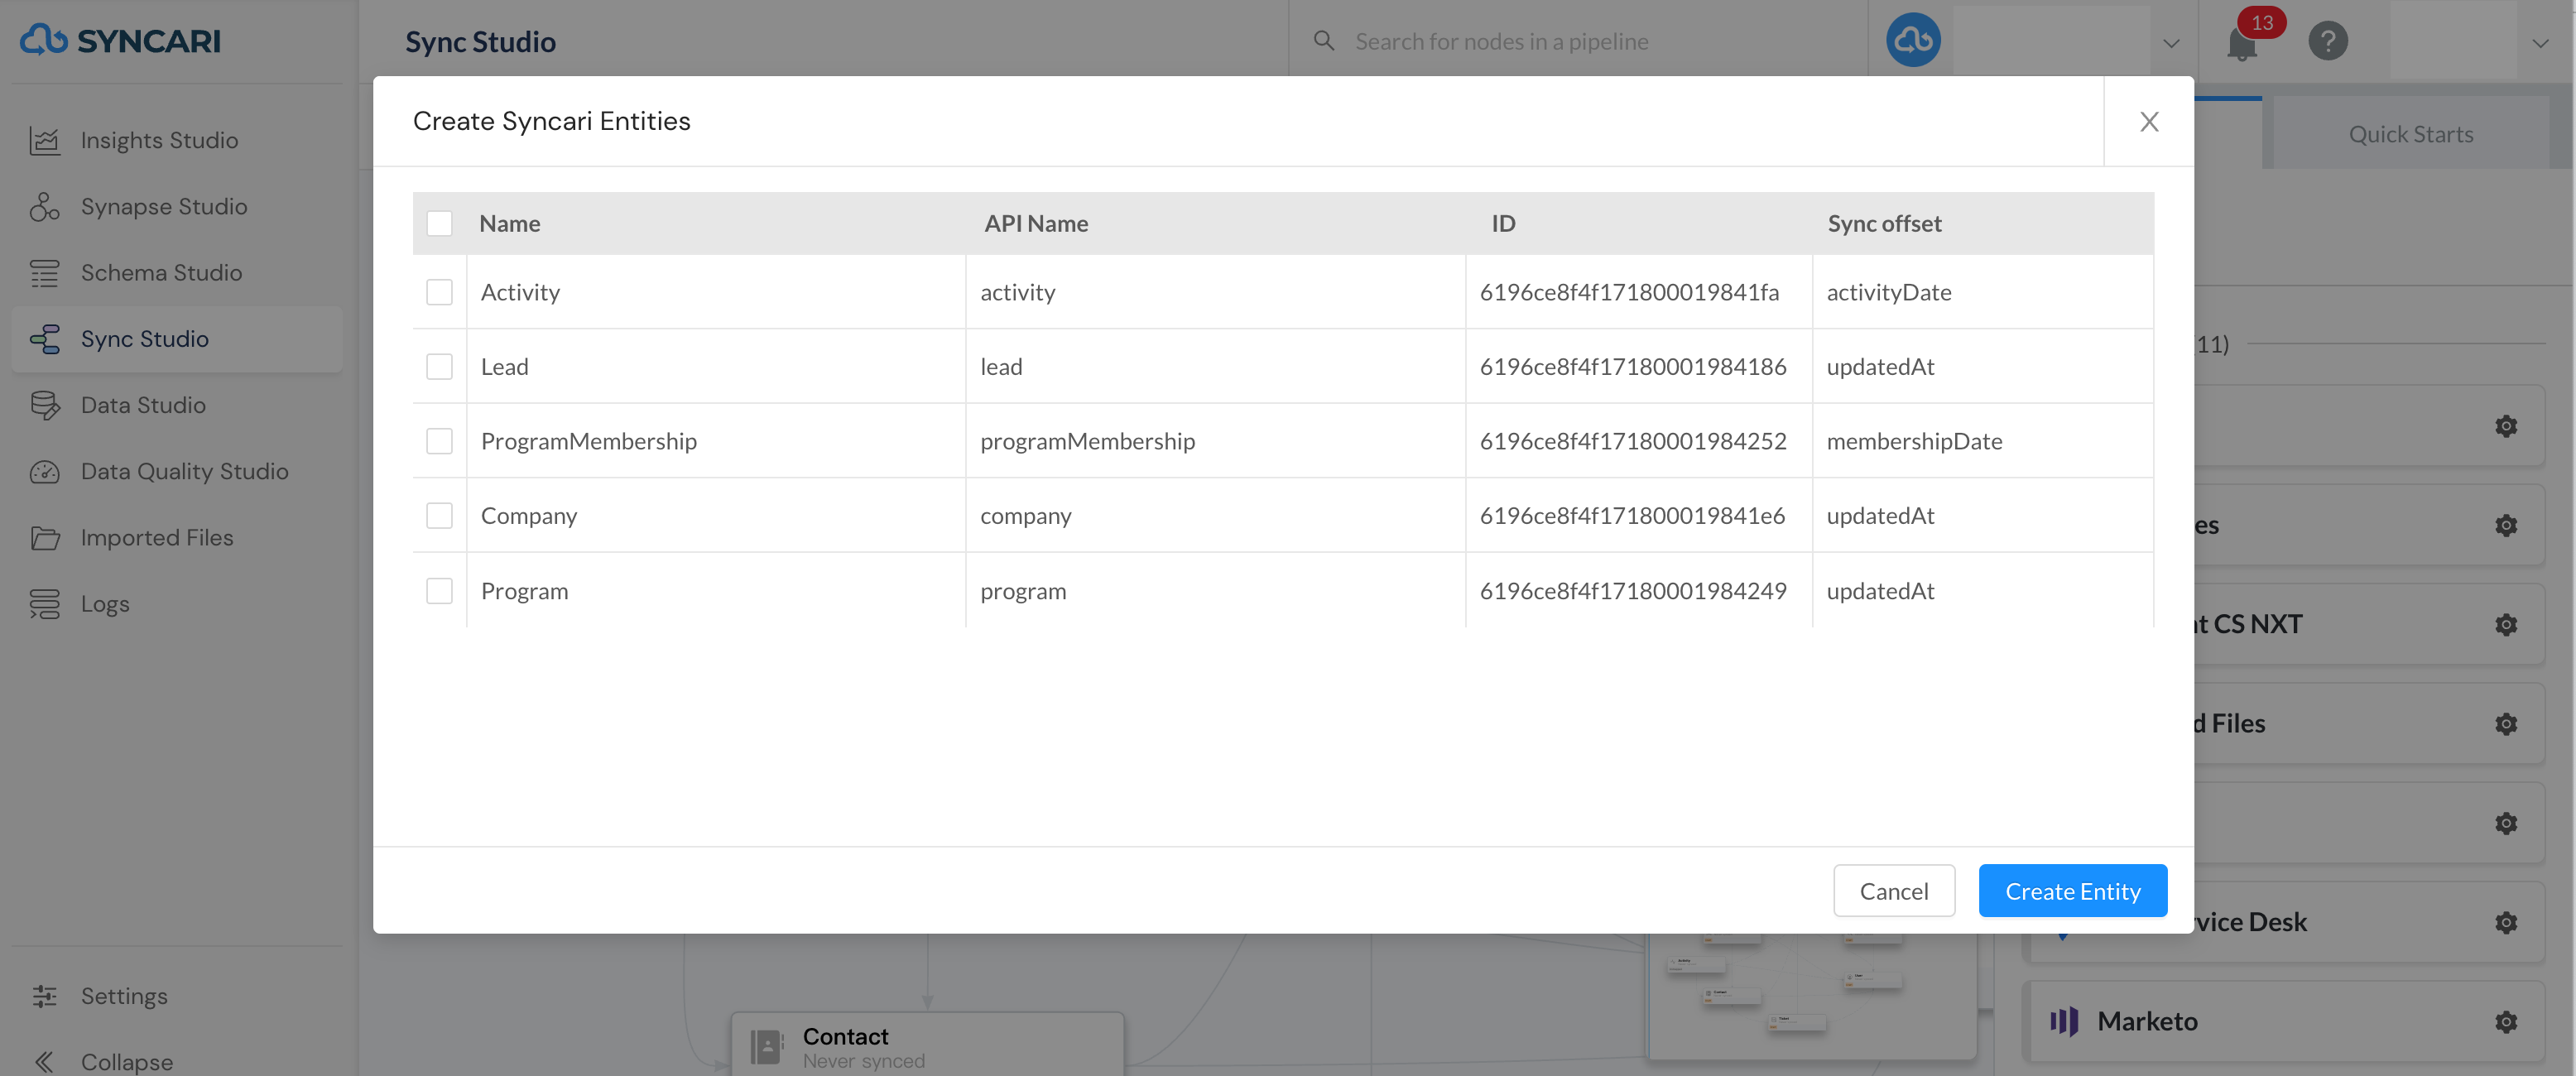Viewport: 2576px width, 1076px height.
Task: Click the ID column header
Action: point(1503,224)
